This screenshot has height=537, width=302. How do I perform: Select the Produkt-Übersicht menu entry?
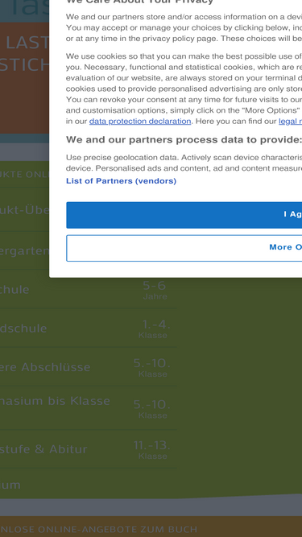[25, 209]
